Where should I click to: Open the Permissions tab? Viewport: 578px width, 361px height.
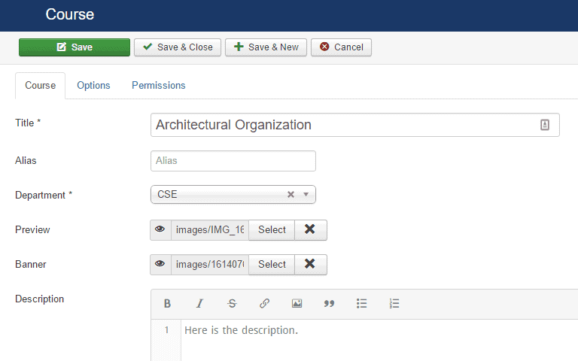158,86
